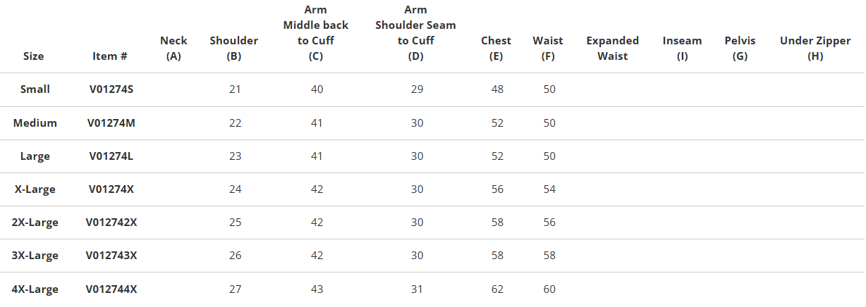The height and width of the screenshot is (307, 866).
Task: Click the Expanded Waist header
Action: 612,48
